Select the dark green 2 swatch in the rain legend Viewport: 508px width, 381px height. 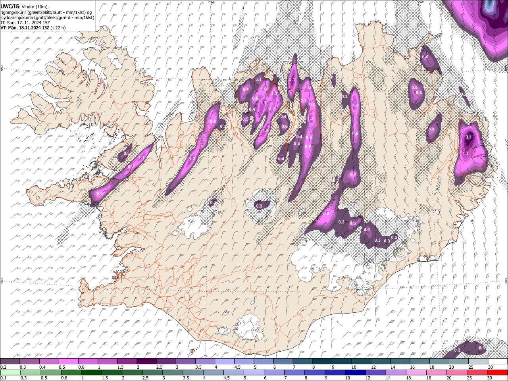132,372
